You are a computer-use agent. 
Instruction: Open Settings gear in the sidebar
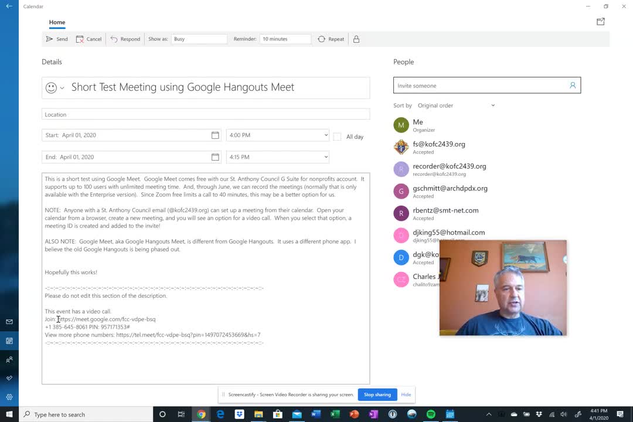(9, 397)
